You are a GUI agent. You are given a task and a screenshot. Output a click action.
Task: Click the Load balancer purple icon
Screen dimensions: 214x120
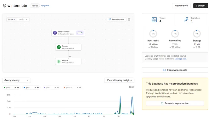pos(55,33)
